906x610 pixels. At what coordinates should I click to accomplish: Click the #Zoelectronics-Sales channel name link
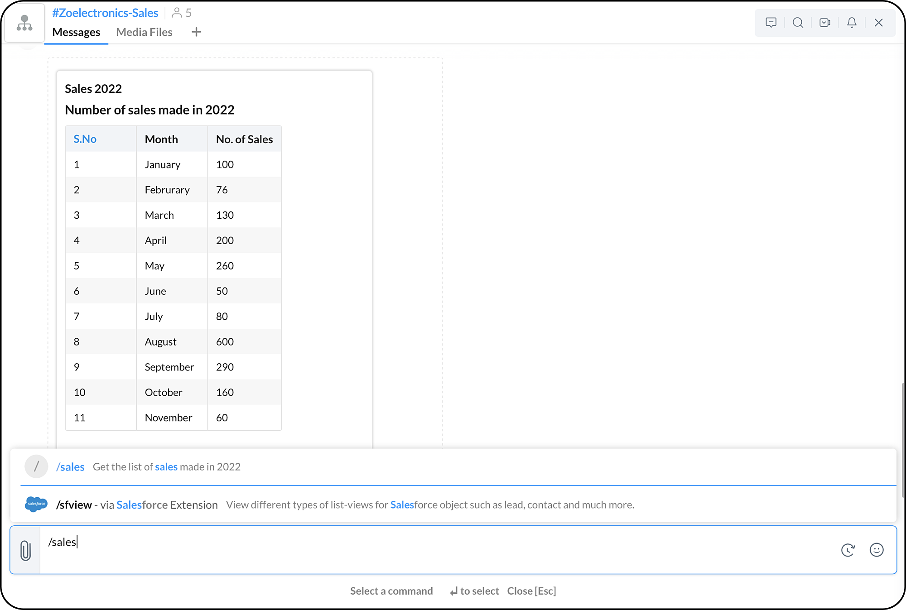105,13
